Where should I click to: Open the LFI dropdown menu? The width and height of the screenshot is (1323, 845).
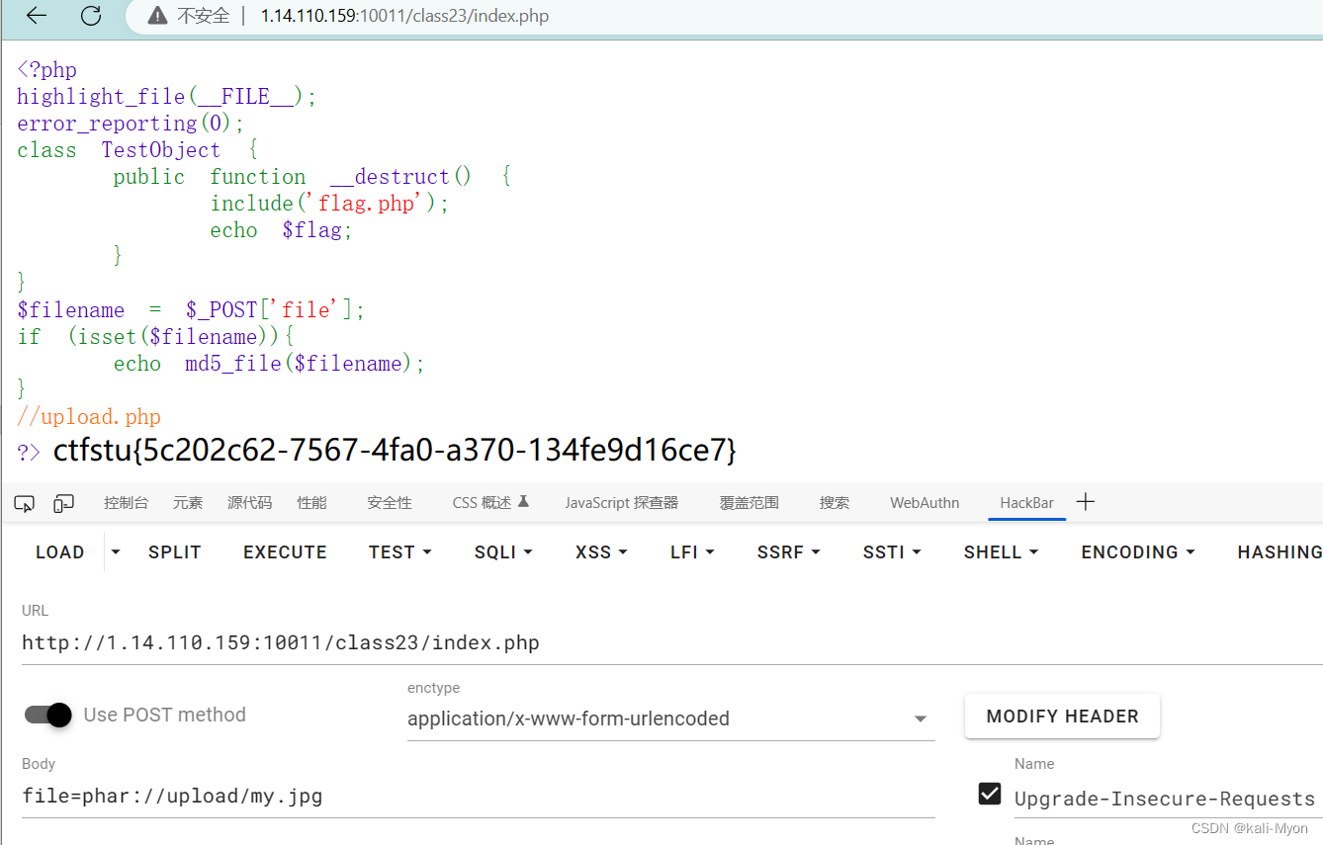click(x=692, y=552)
